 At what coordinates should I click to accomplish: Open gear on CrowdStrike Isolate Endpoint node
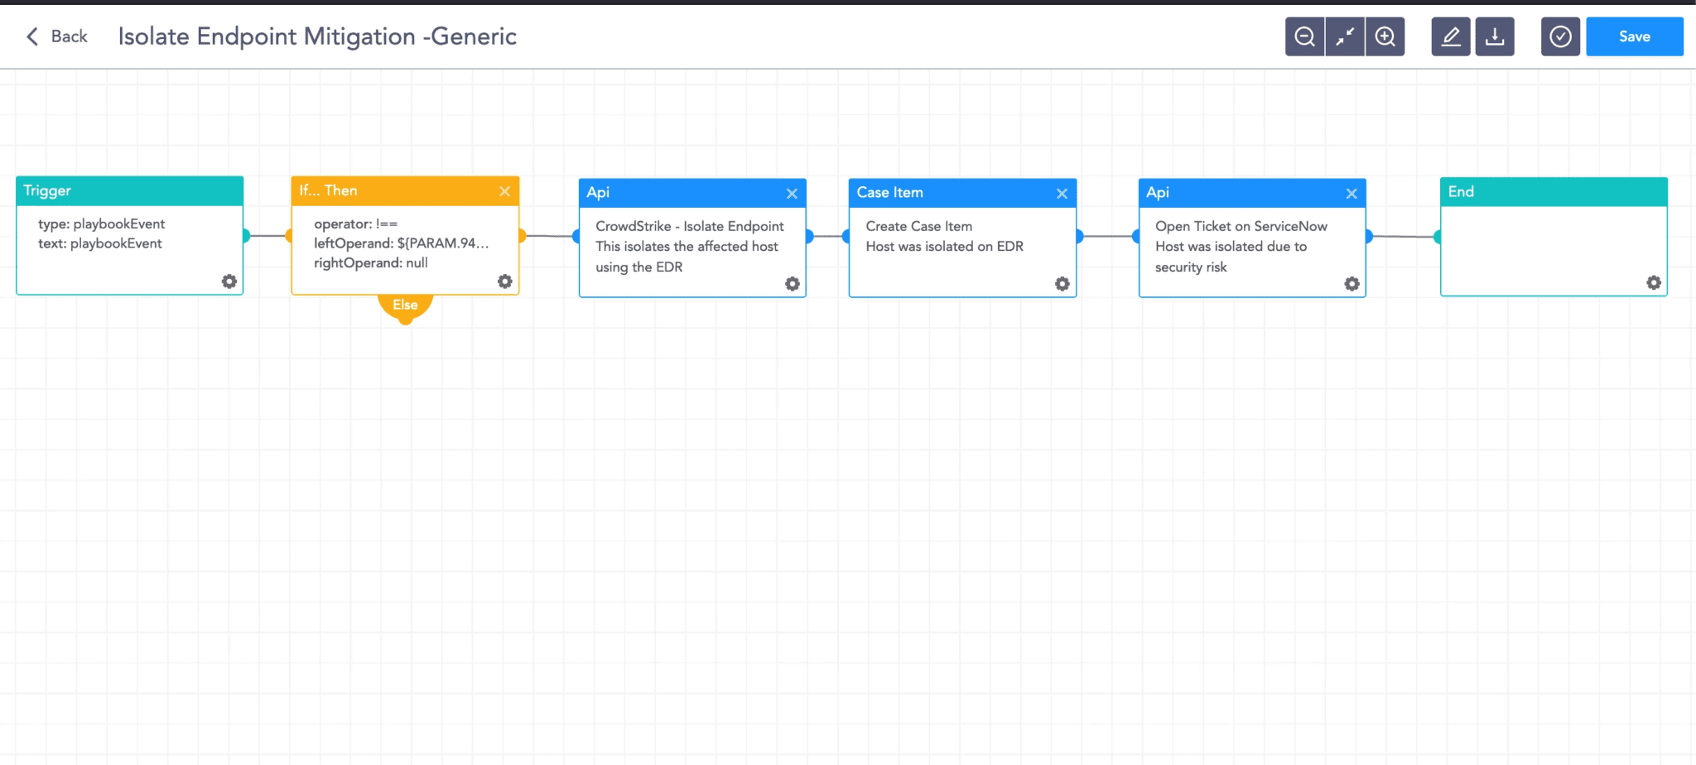point(793,284)
